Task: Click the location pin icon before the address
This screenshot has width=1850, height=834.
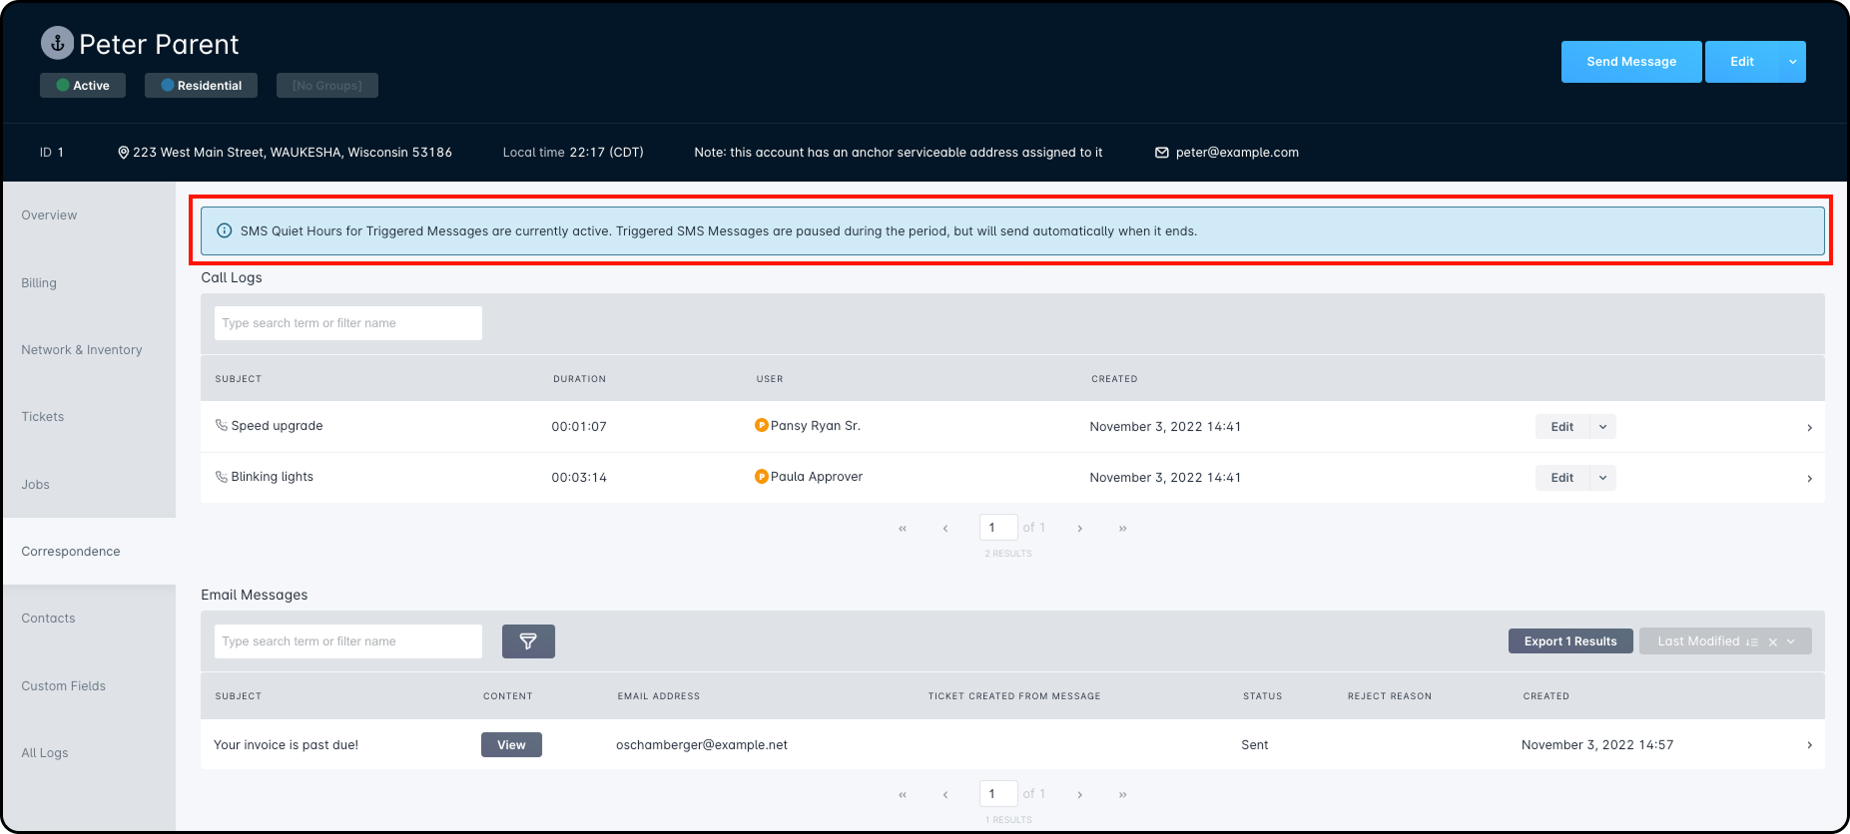Action: [x=124, y=153]
